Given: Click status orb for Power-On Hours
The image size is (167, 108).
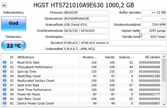Looking at the screenshot, I should point(5,94).
